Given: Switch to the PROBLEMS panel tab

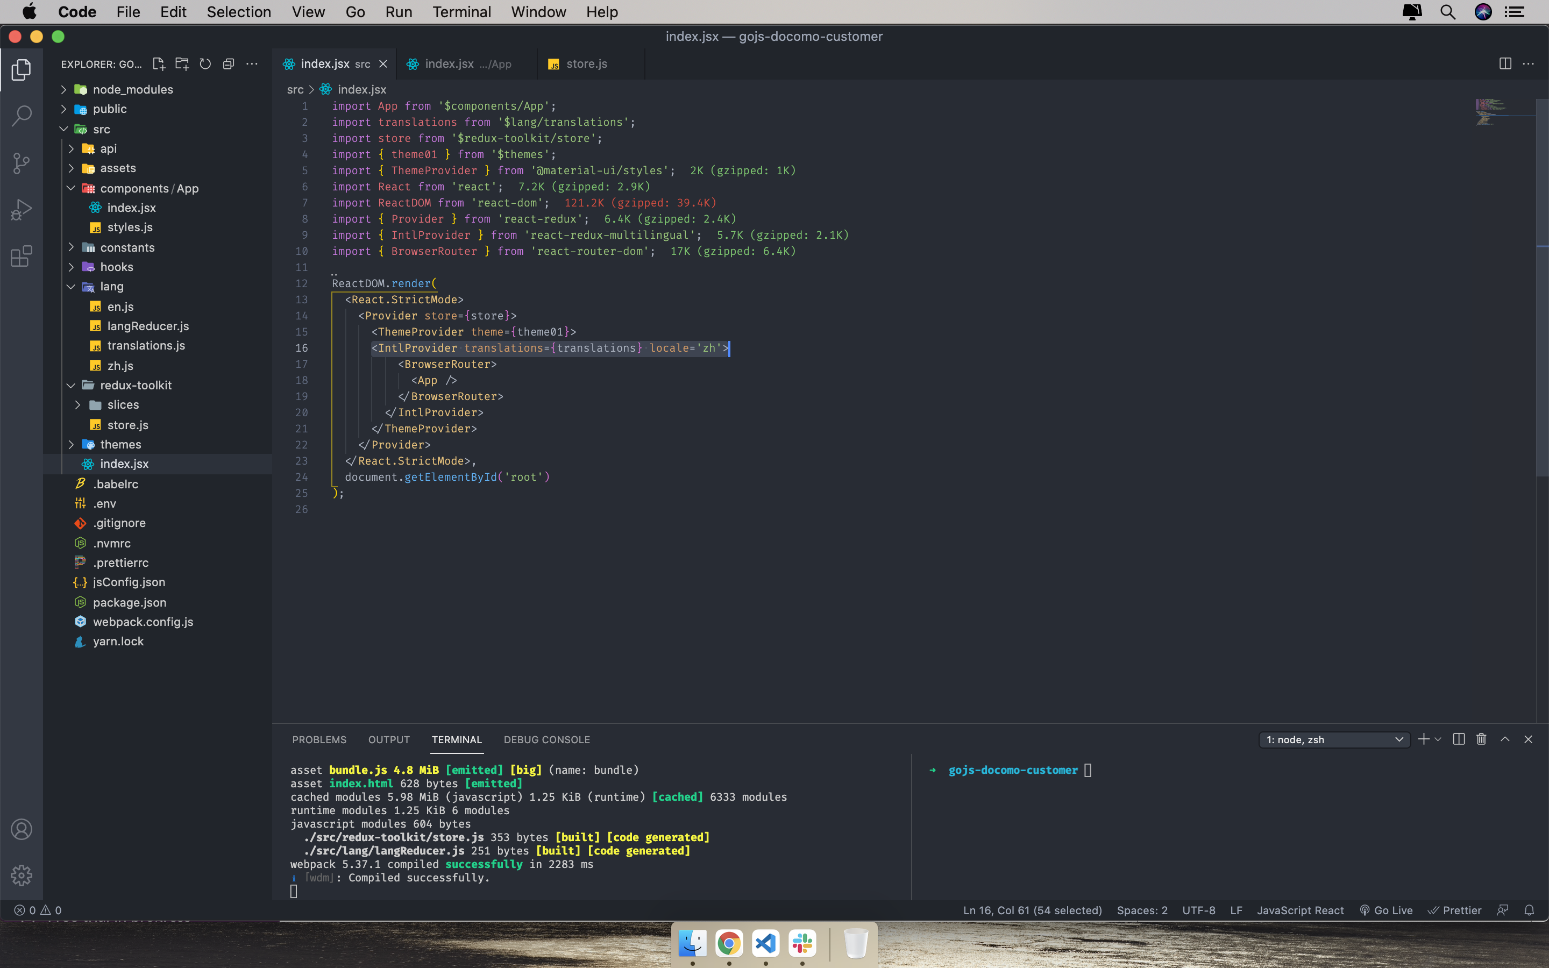Looking at the screenshot, I should tap(319, 739).
